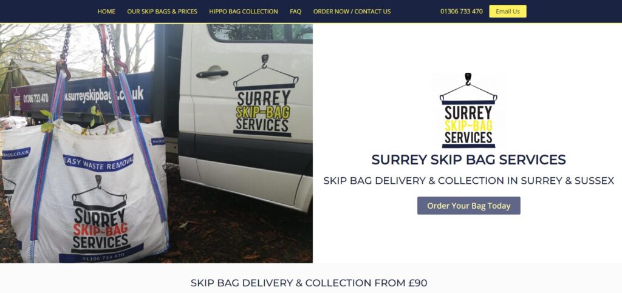Go to the HOME page

click(x=106, y=12)
